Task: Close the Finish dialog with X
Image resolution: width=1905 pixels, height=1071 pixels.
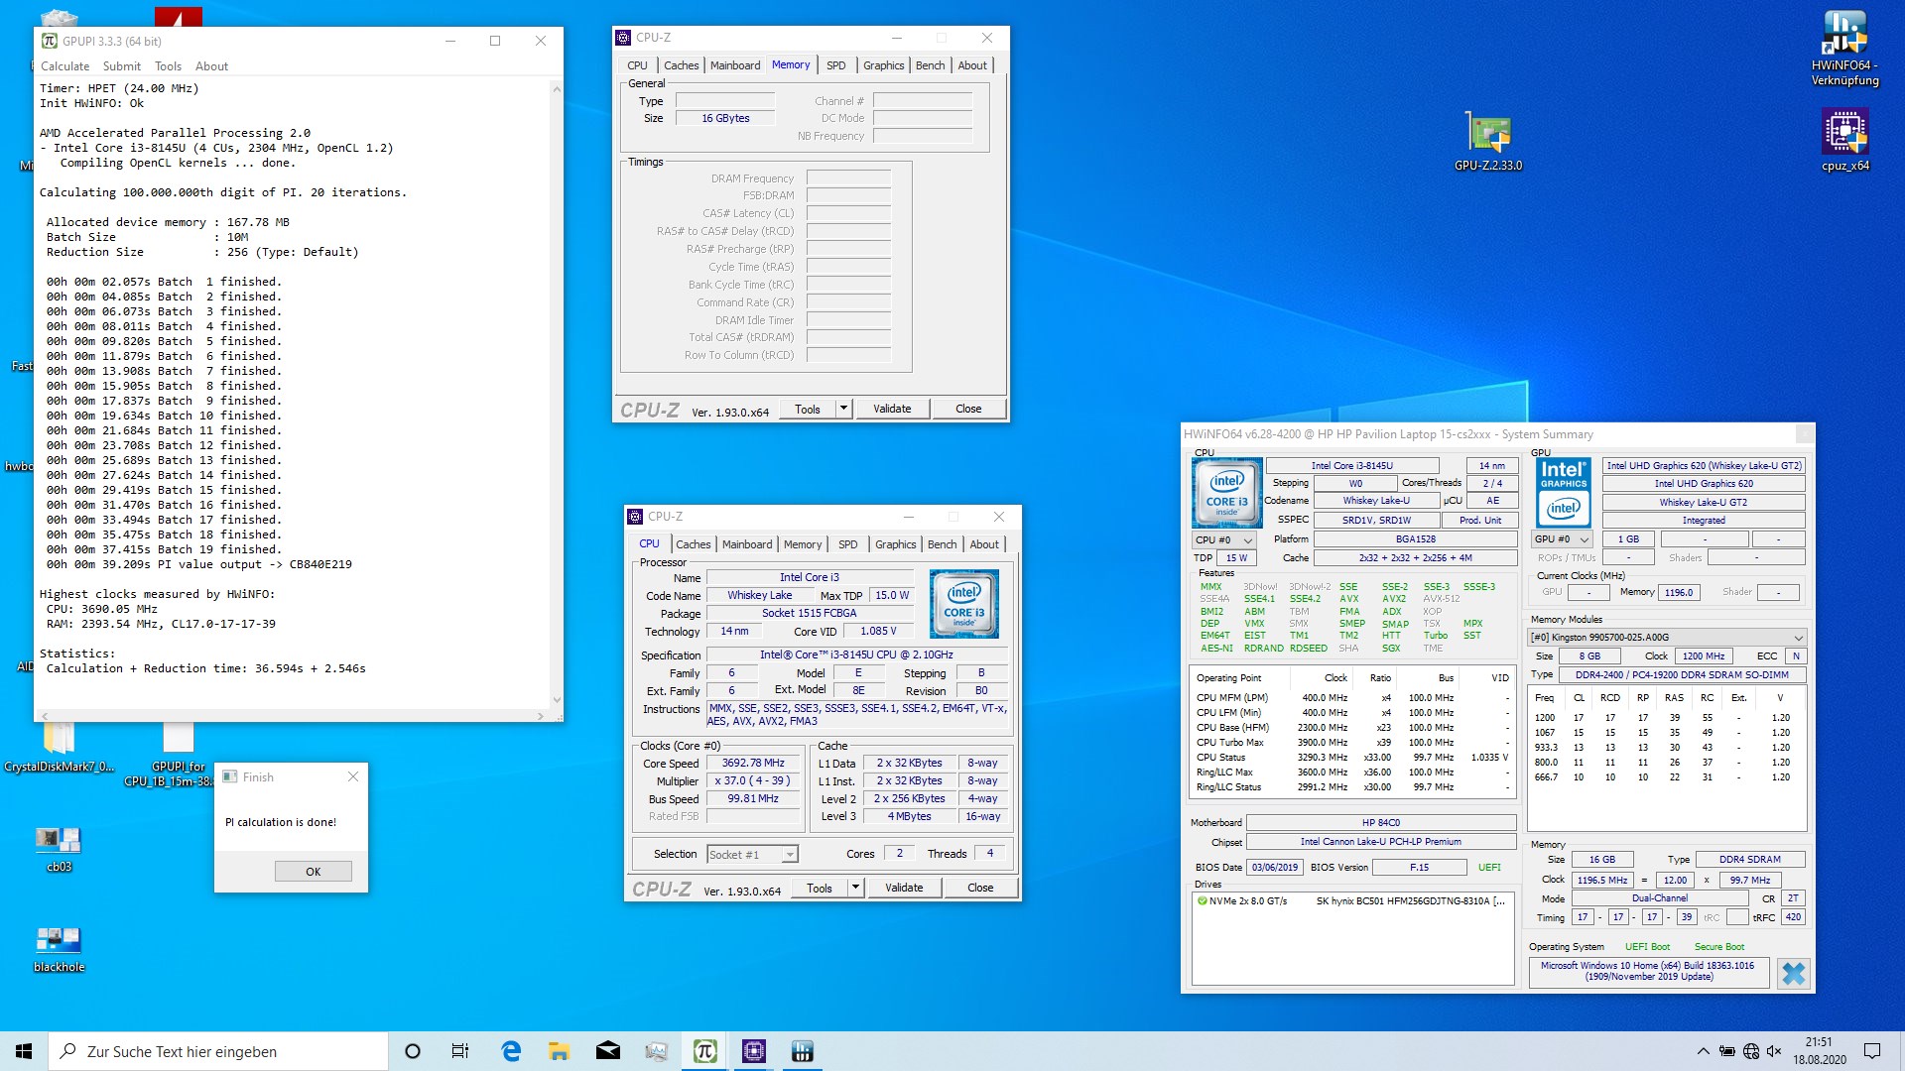Action: click(x=352, y=776)
